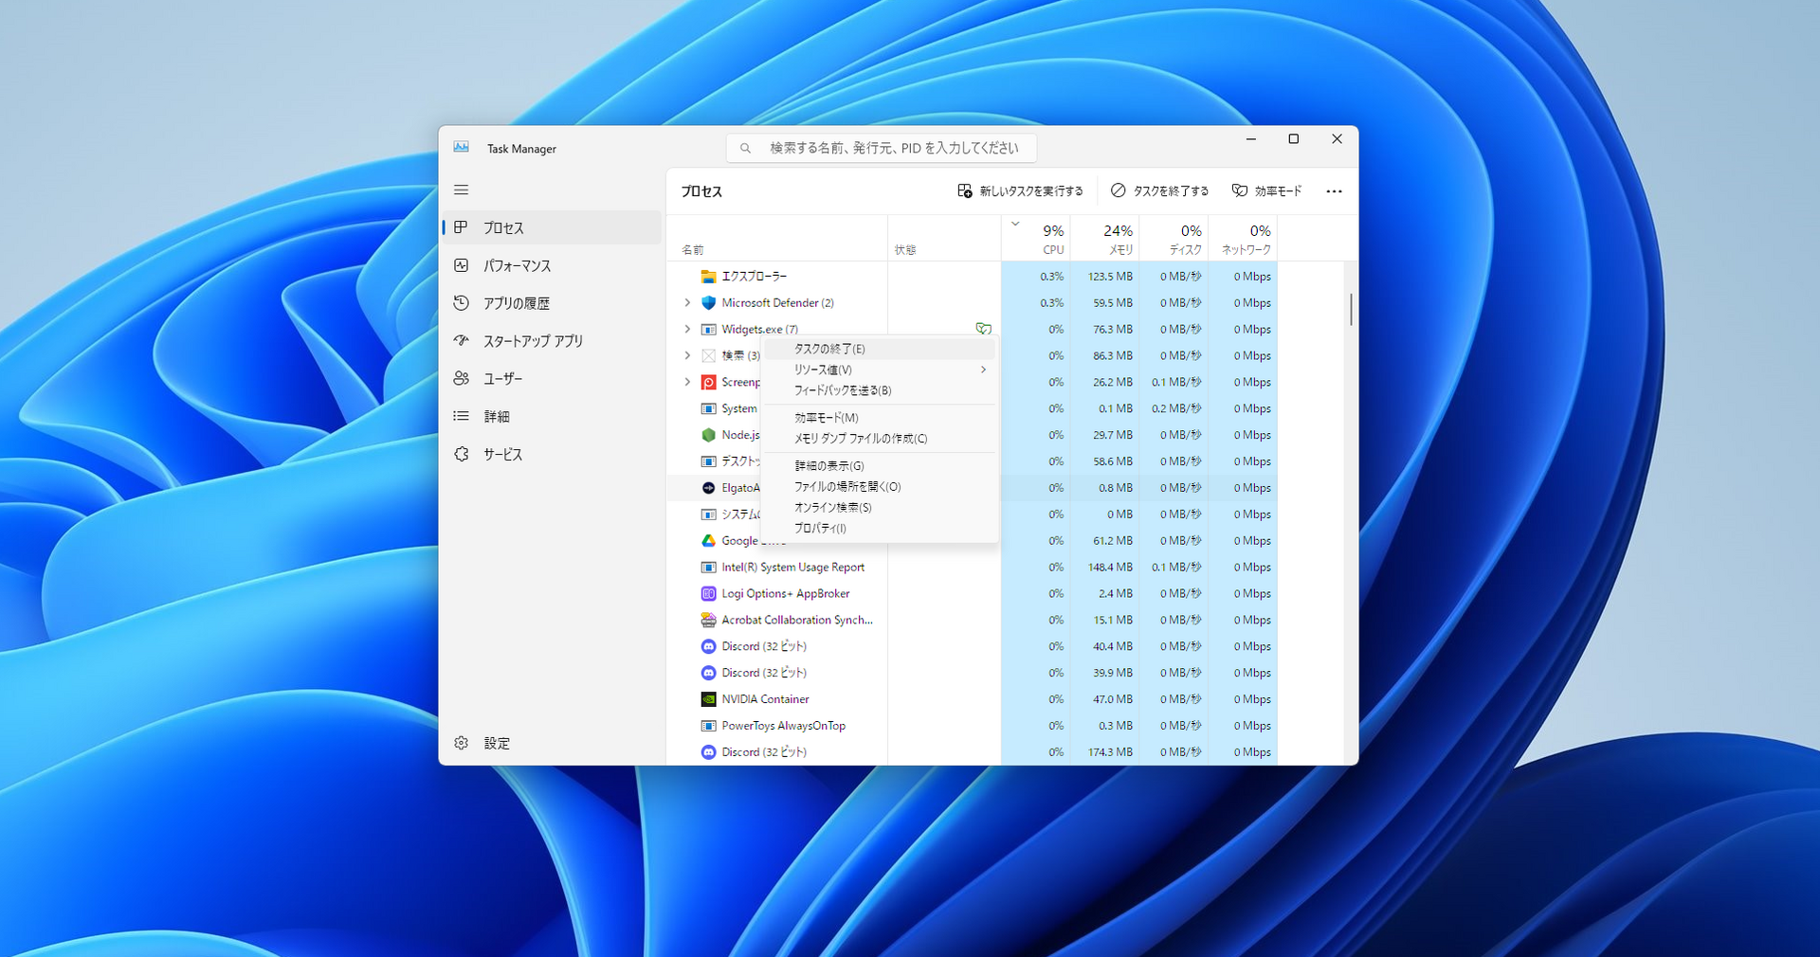Choose フィードバックを送る(B) in context menu

(880, 390)
